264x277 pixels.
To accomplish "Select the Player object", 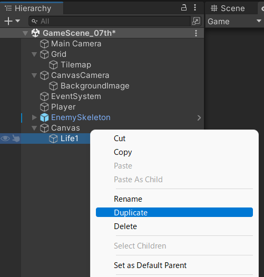I will (63, 107).
